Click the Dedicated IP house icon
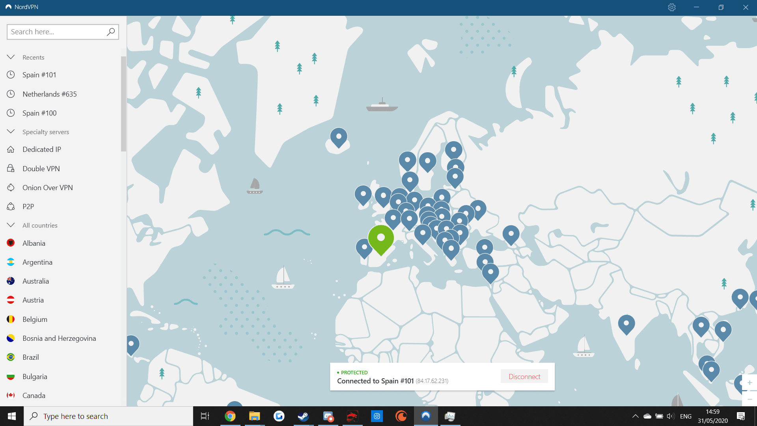This screenshot has height=426, width=757. 11,149
